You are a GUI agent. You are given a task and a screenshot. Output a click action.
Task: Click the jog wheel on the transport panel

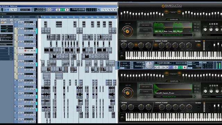point(149,65)
